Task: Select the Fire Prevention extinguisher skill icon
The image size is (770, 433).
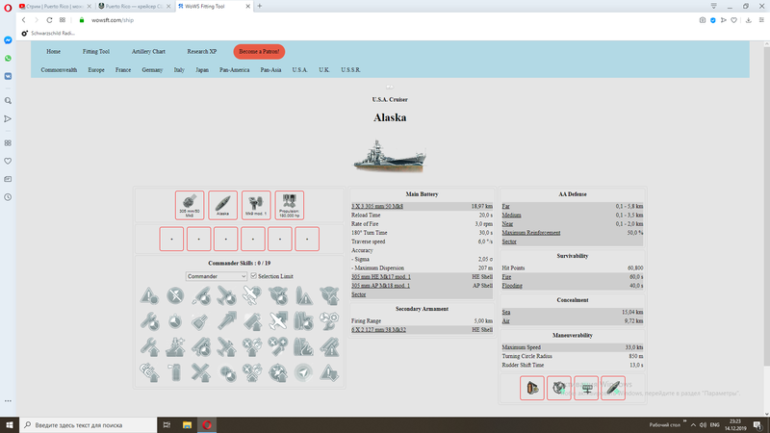Action: coord(175,372)
